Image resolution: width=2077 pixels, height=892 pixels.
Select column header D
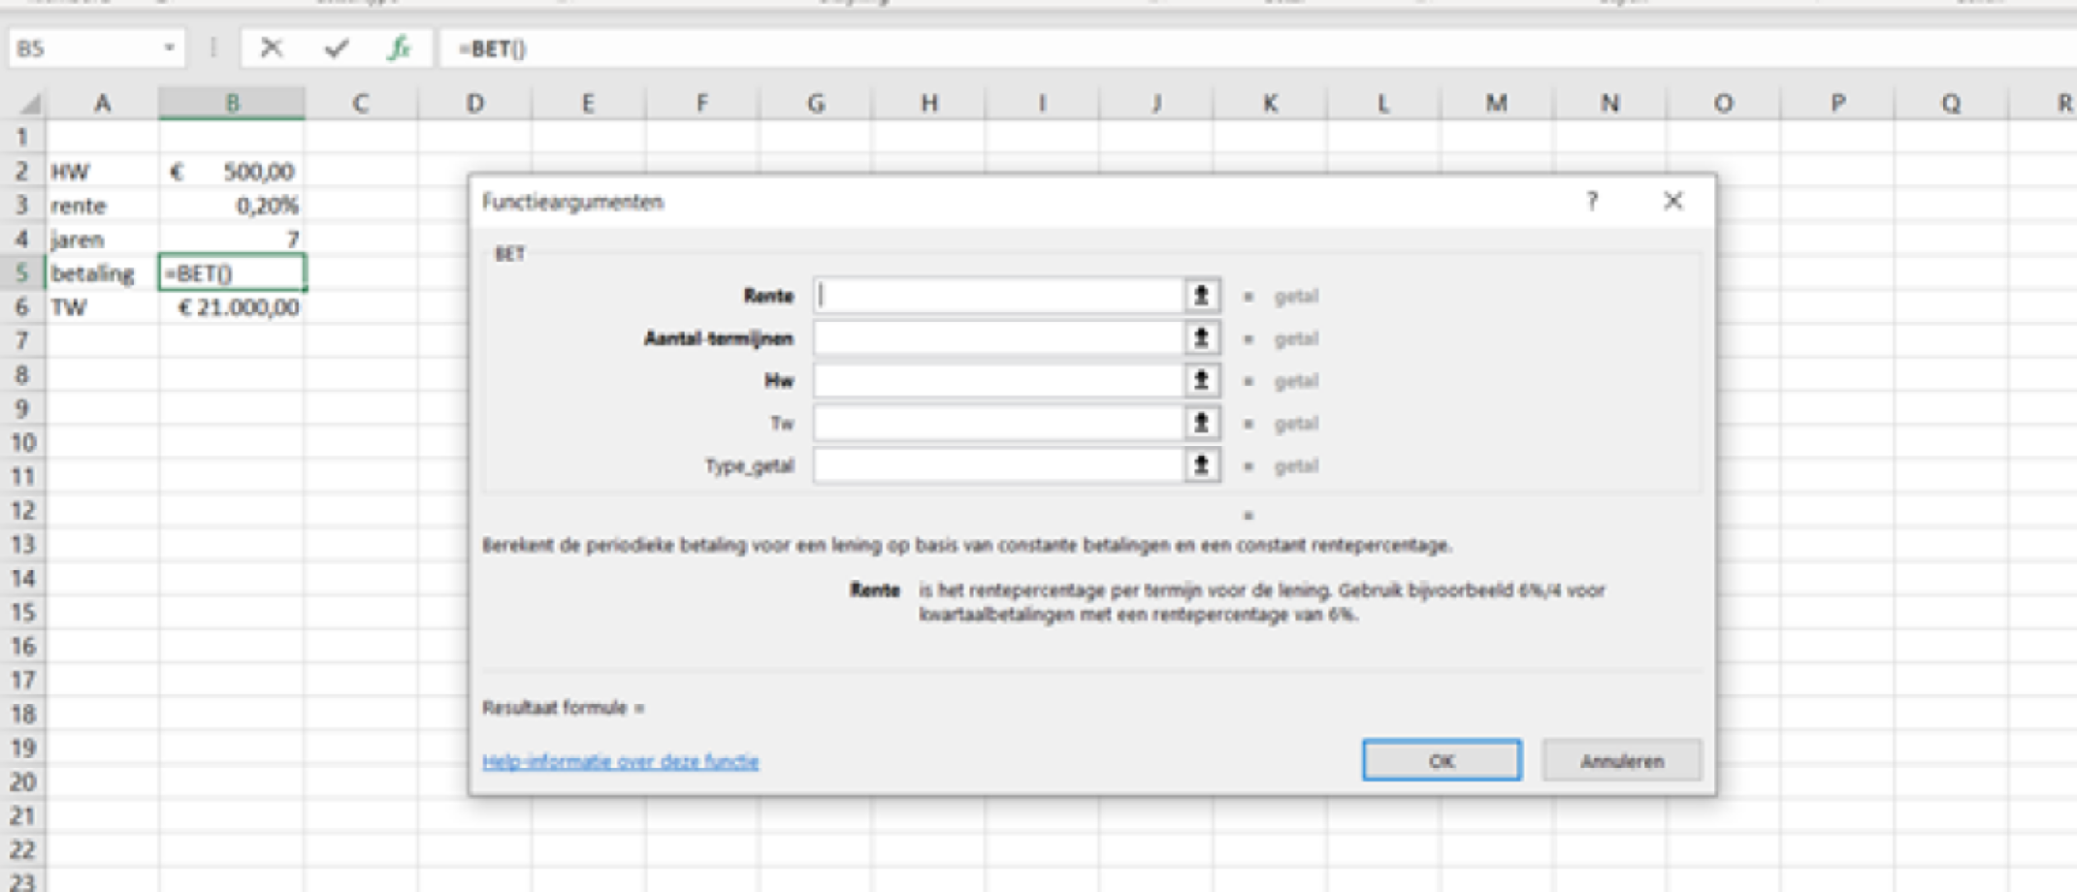click(473, 103)
